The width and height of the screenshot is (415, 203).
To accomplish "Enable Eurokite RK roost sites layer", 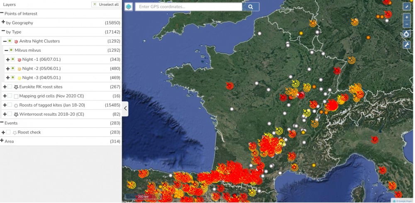I will coord(10,87).
